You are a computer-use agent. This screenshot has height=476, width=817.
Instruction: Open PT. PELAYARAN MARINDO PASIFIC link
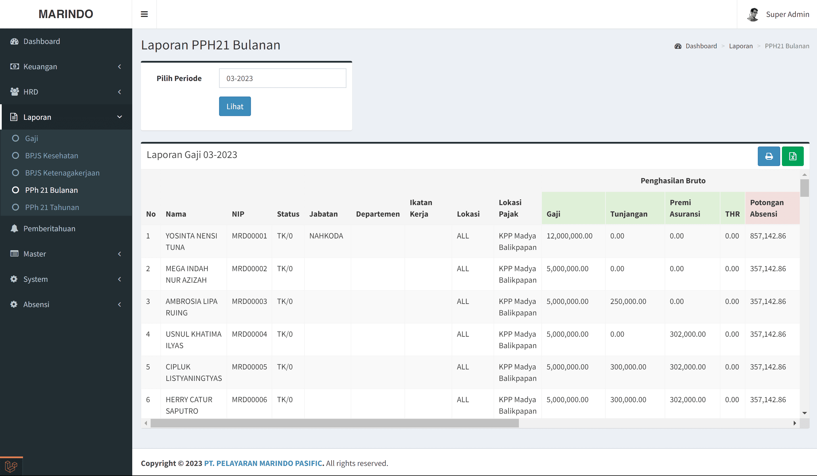(x=264, y=463)
